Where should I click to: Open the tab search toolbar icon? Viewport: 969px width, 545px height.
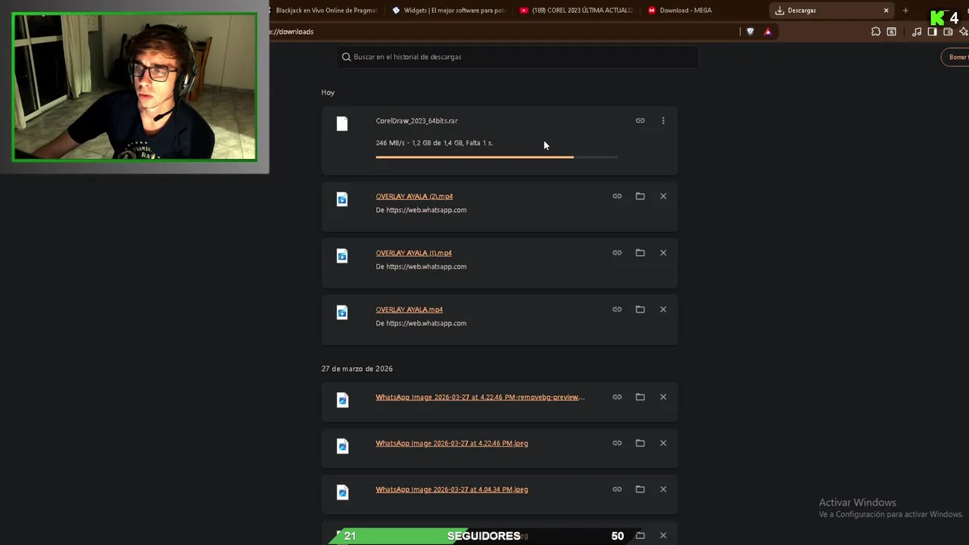[891, 32]
